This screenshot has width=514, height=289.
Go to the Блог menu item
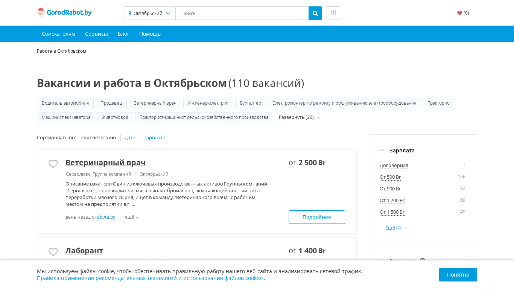tap(123, 34)
